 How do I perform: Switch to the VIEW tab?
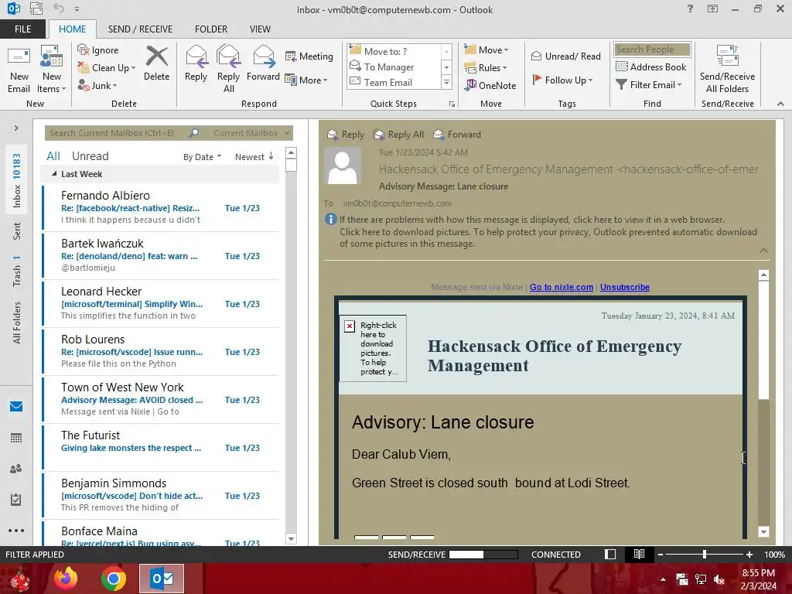[260, 29]
